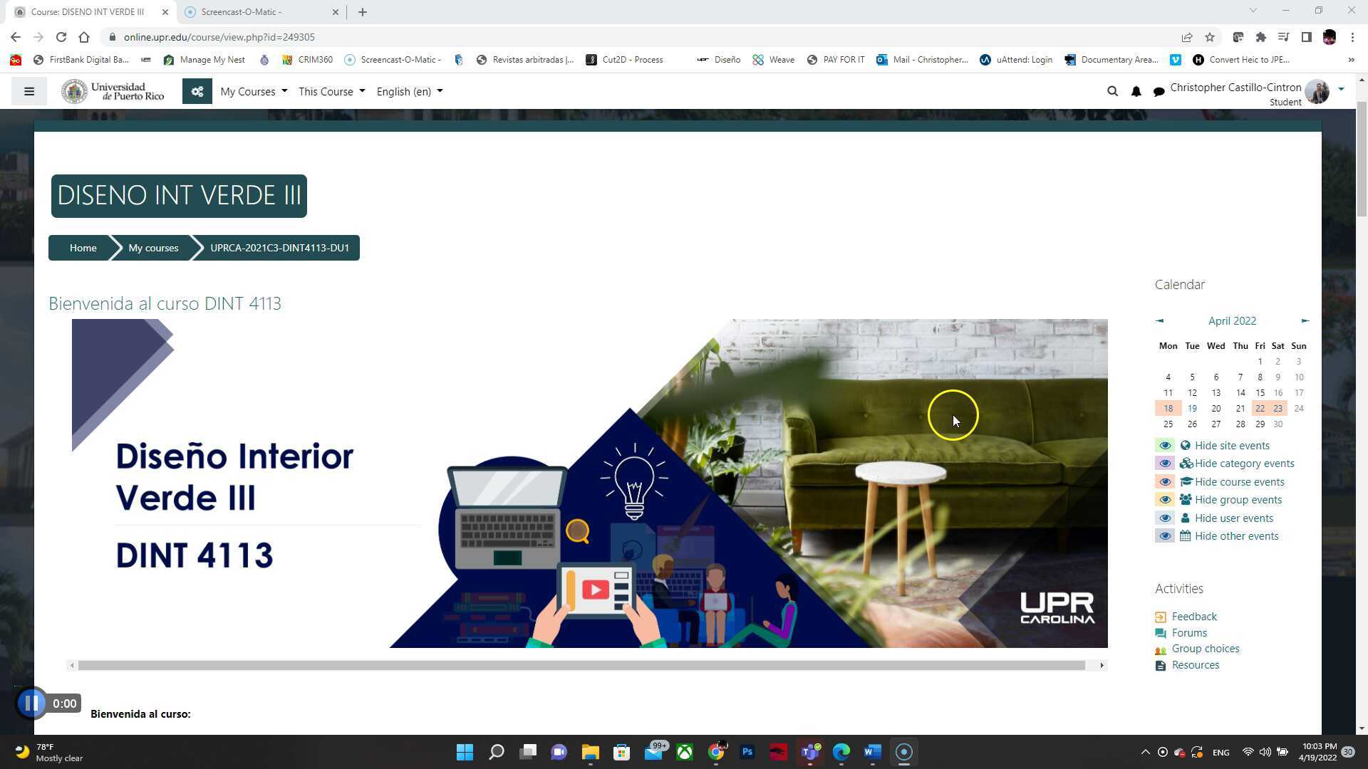Toggle eye for Hide user events
1368x769 pixels.
pyautogui.click(x=1165, y=518)
